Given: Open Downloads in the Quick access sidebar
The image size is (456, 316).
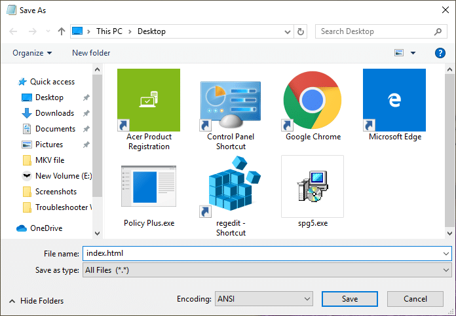Looking at the screenshot, I should pos(54,113).
